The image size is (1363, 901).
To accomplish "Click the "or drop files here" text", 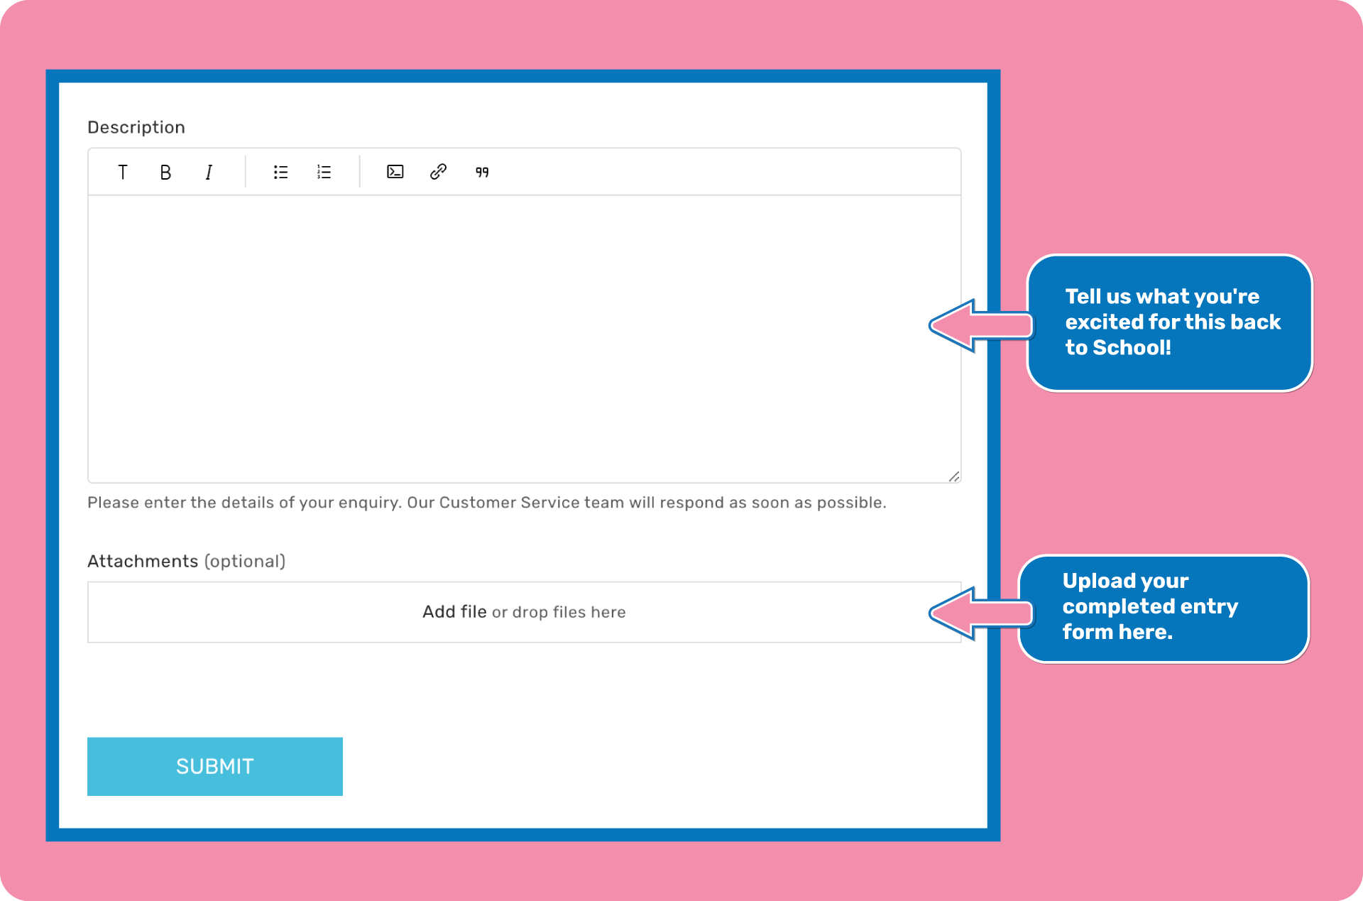I will (x=559, y=612).
